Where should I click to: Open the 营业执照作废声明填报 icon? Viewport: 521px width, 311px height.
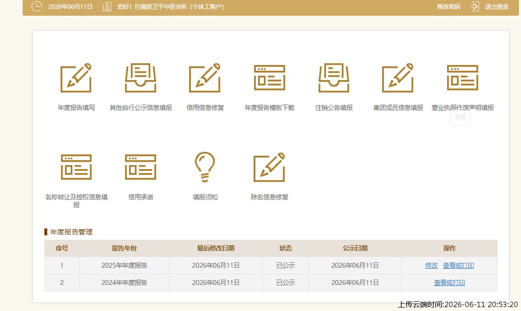coord(462,78)
